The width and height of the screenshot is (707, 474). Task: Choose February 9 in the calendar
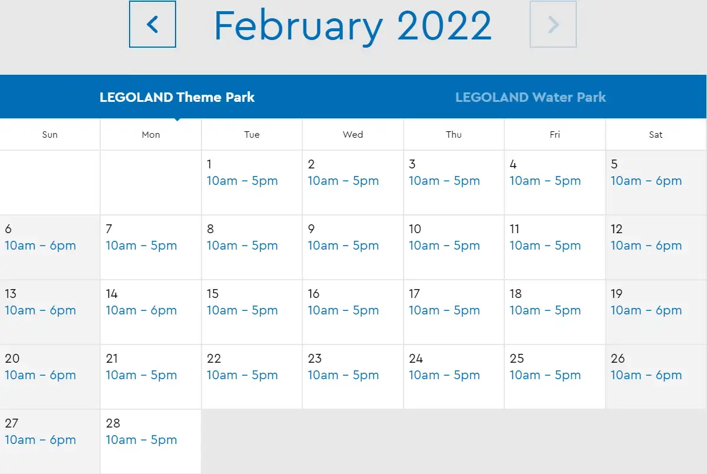click(x=352, y=247)
